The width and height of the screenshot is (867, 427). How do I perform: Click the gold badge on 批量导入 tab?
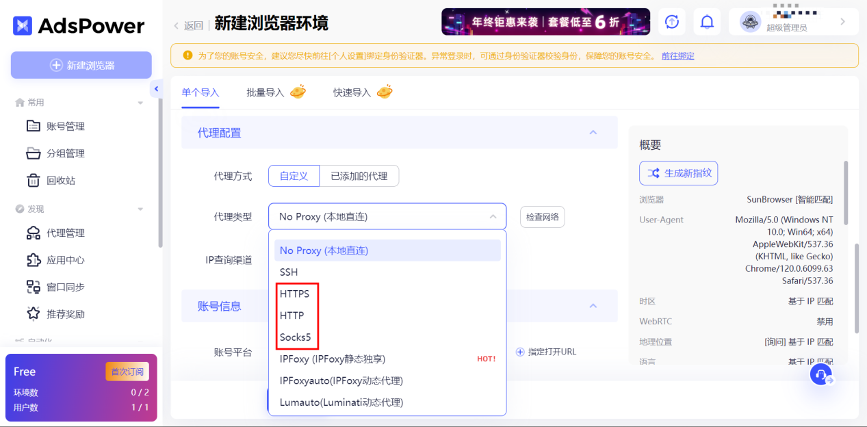click(x=298, y=92)
